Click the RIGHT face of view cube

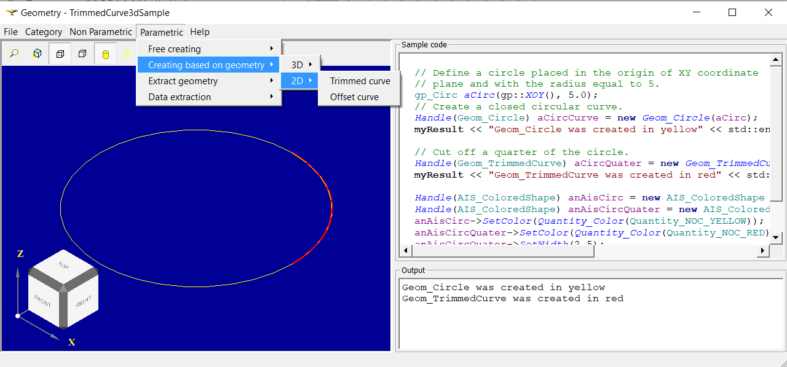83,302
